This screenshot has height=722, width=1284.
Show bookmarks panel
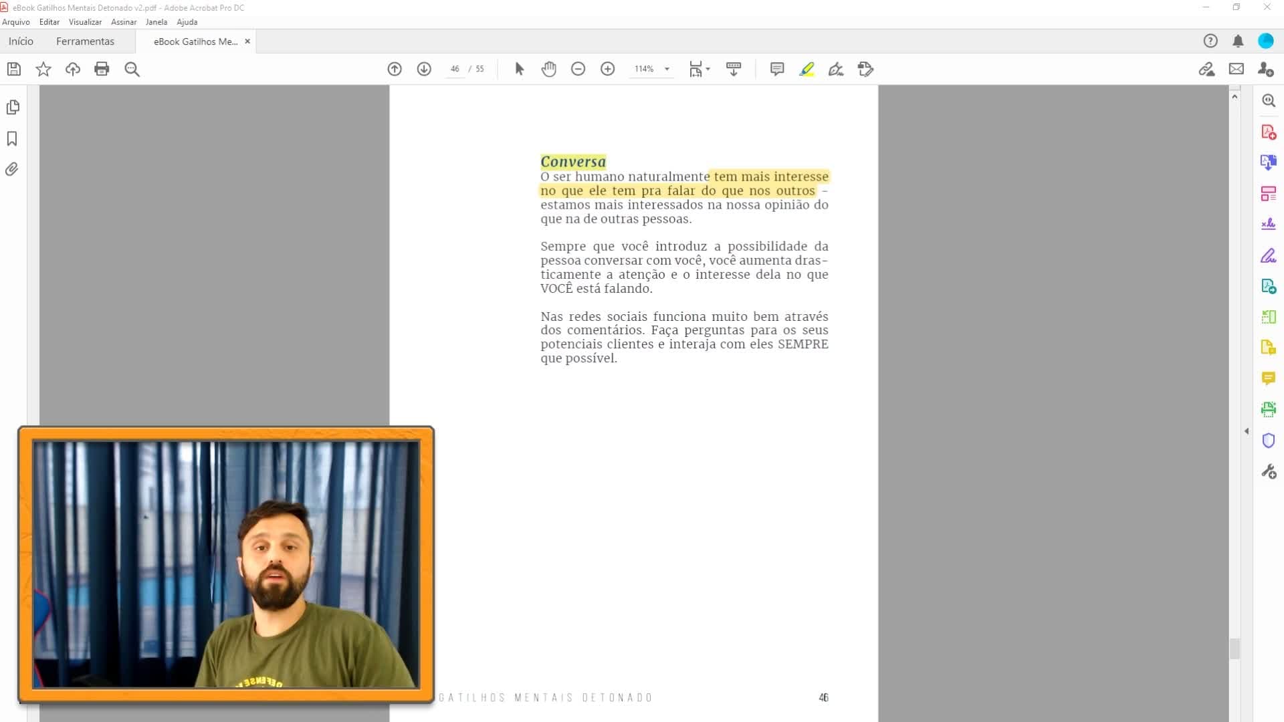coord(12,138)
